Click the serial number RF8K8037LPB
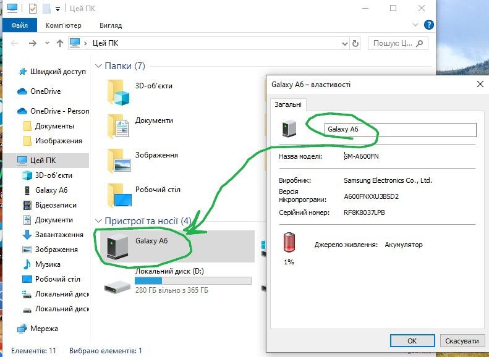Viewport: 489px width, 357px height. tap(364, 212)
